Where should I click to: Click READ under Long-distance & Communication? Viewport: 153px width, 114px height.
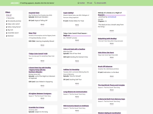pos(77,97)
